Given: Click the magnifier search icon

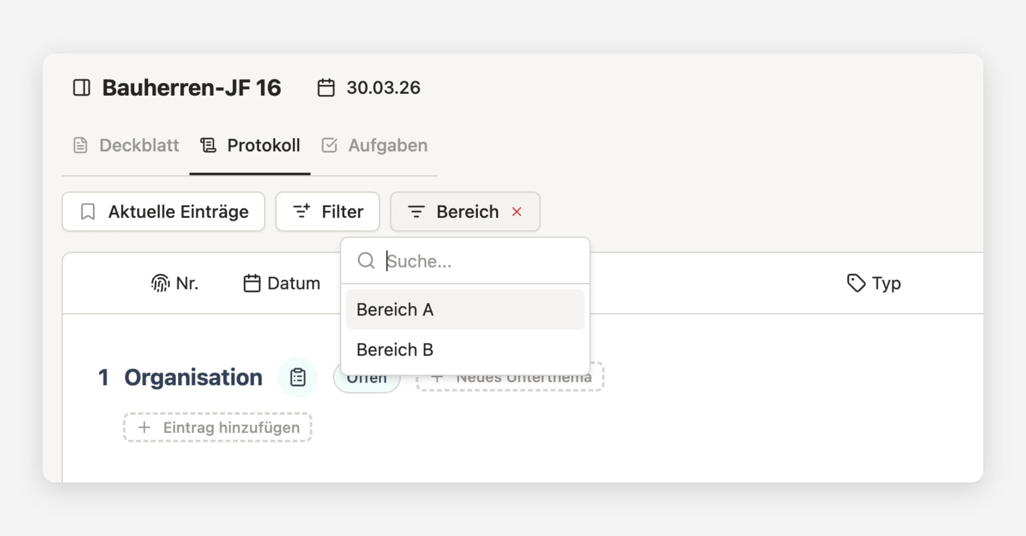Looking at the screenshot, I should (366, 261).
